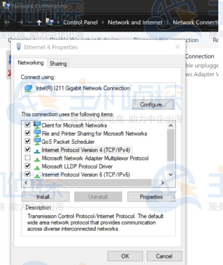Click the Intel I211 adapter icon
223x265 pixels.
click(x=28, y=88)
